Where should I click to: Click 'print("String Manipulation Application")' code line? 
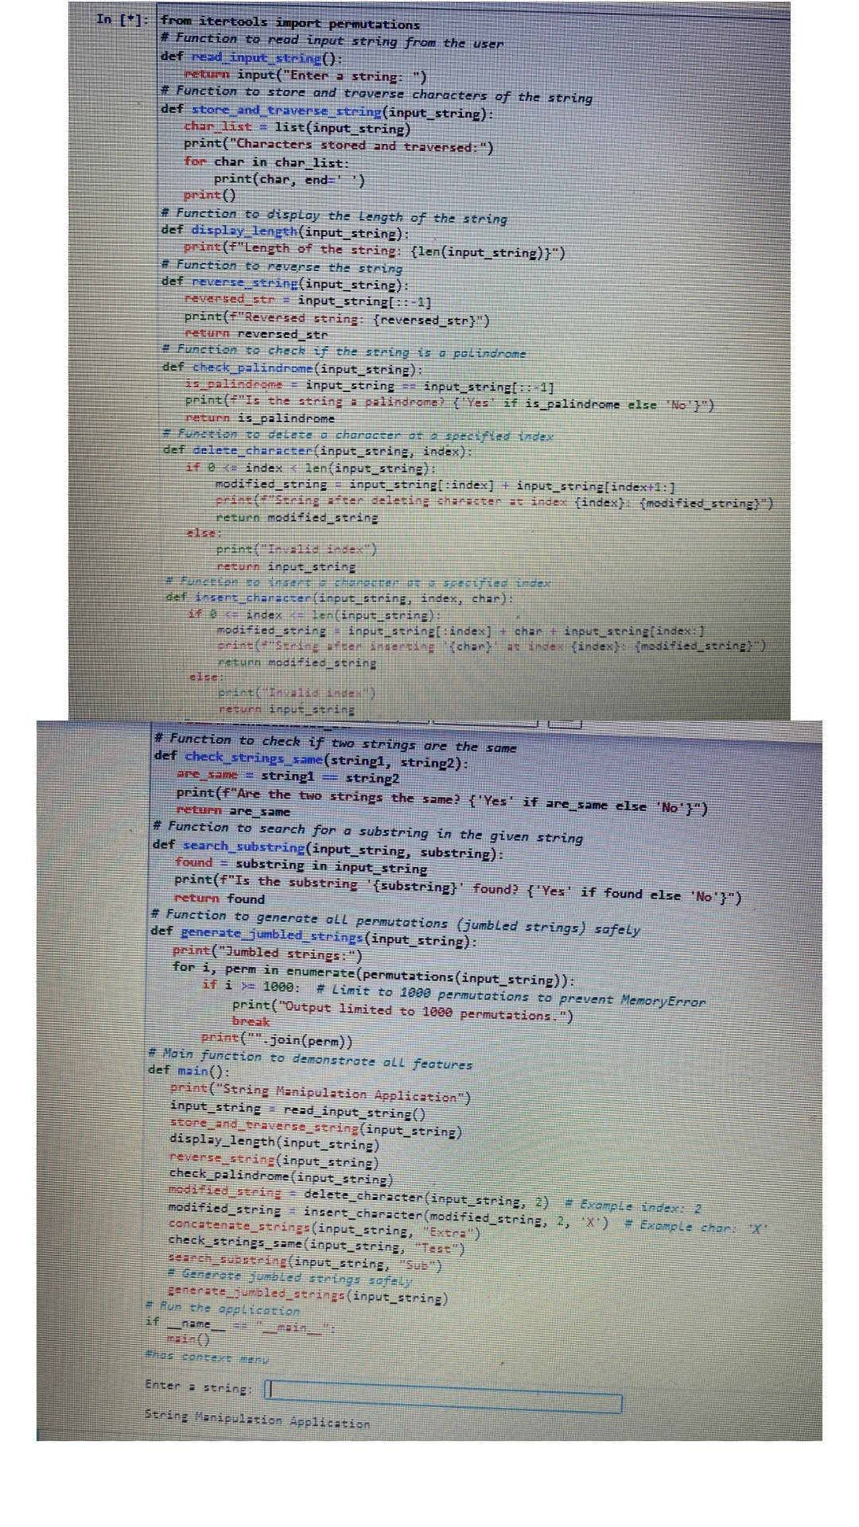[321, 1093]
